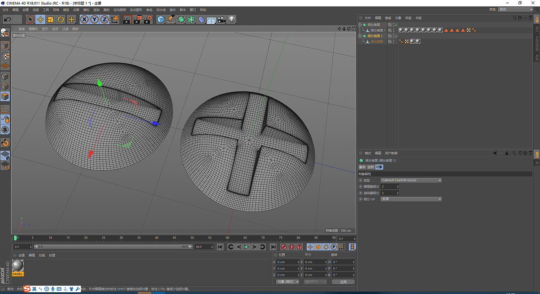
Task: Click the DANEL material sphere thumbnail
Action: click(18, 266)
